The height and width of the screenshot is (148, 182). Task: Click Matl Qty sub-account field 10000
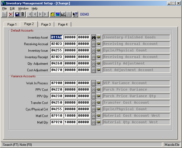click(70, 122)
